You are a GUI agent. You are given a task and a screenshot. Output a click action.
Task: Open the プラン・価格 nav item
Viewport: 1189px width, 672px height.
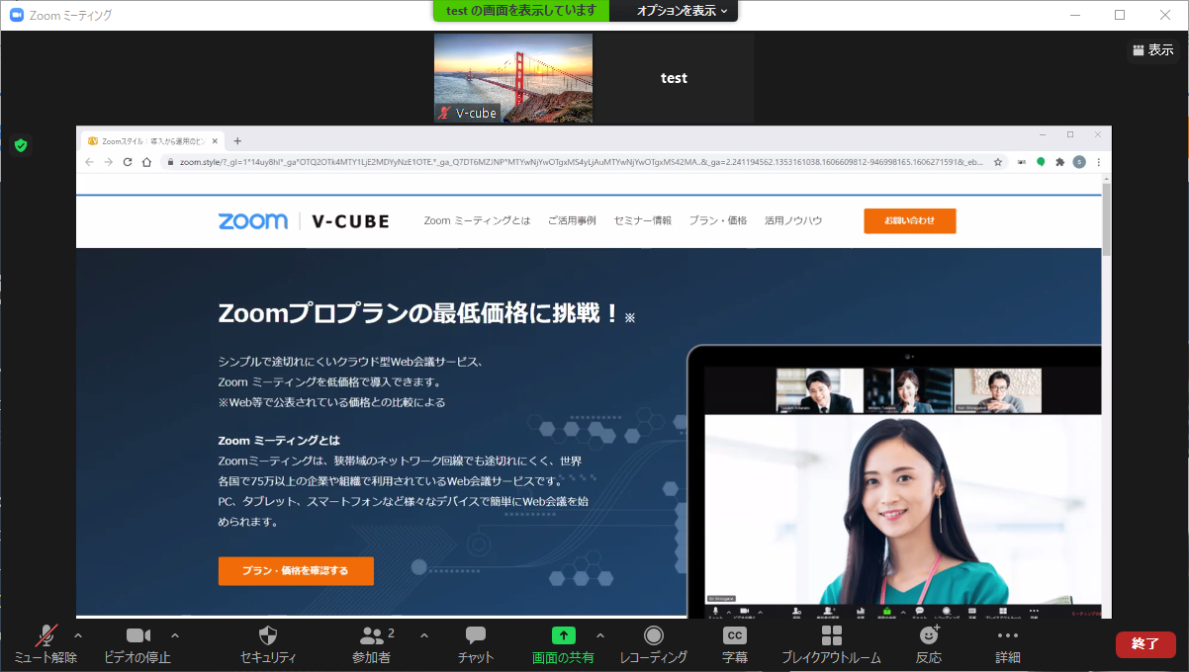(718, 220)
